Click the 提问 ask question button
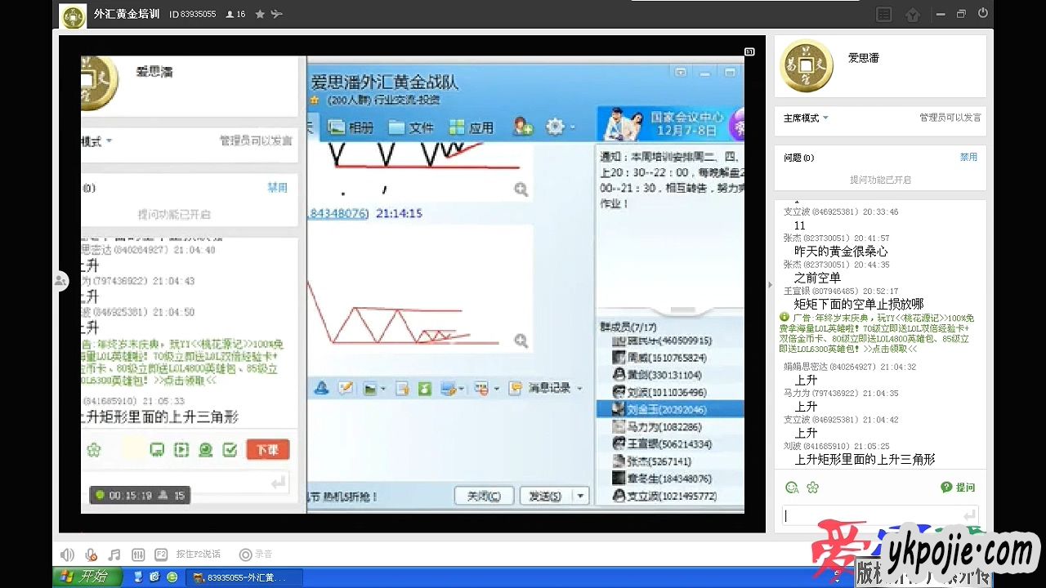The width and height of the screenshot is (1046, 588). click(x=958, y=488)
